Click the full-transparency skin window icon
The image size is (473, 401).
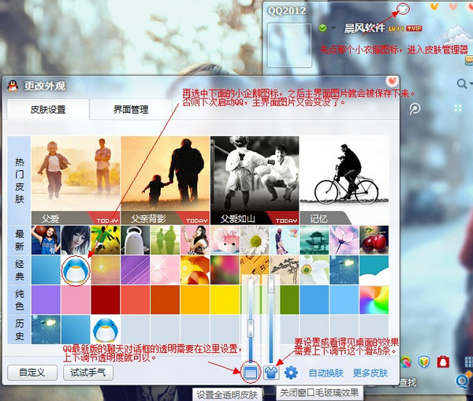(251, 372)
